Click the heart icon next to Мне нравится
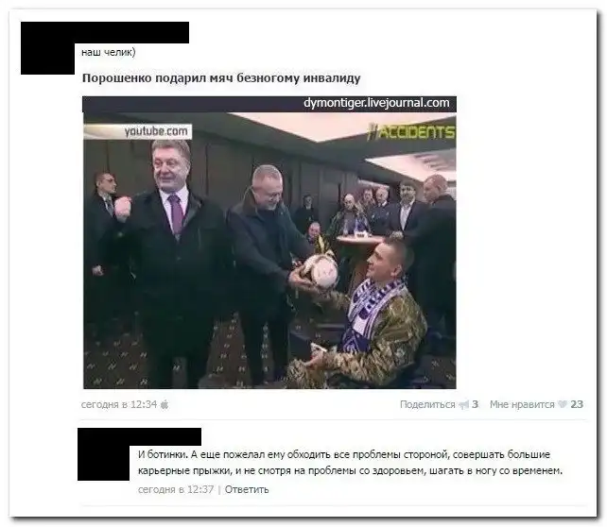The image size is (607, 527). [x=563, y=404]
